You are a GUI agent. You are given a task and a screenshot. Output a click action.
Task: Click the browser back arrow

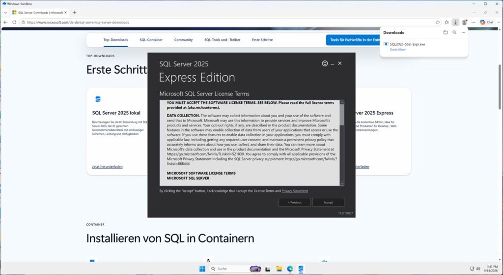pos(5,22)
